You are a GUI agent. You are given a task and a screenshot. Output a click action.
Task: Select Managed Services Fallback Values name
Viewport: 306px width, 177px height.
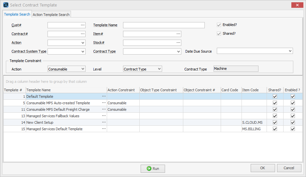point(53,116)
